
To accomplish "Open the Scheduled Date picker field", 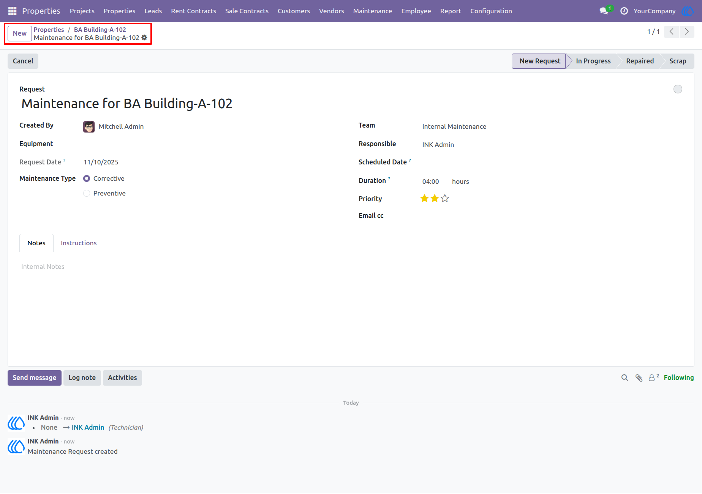I will pyautogui.click(x=552, y=163).
